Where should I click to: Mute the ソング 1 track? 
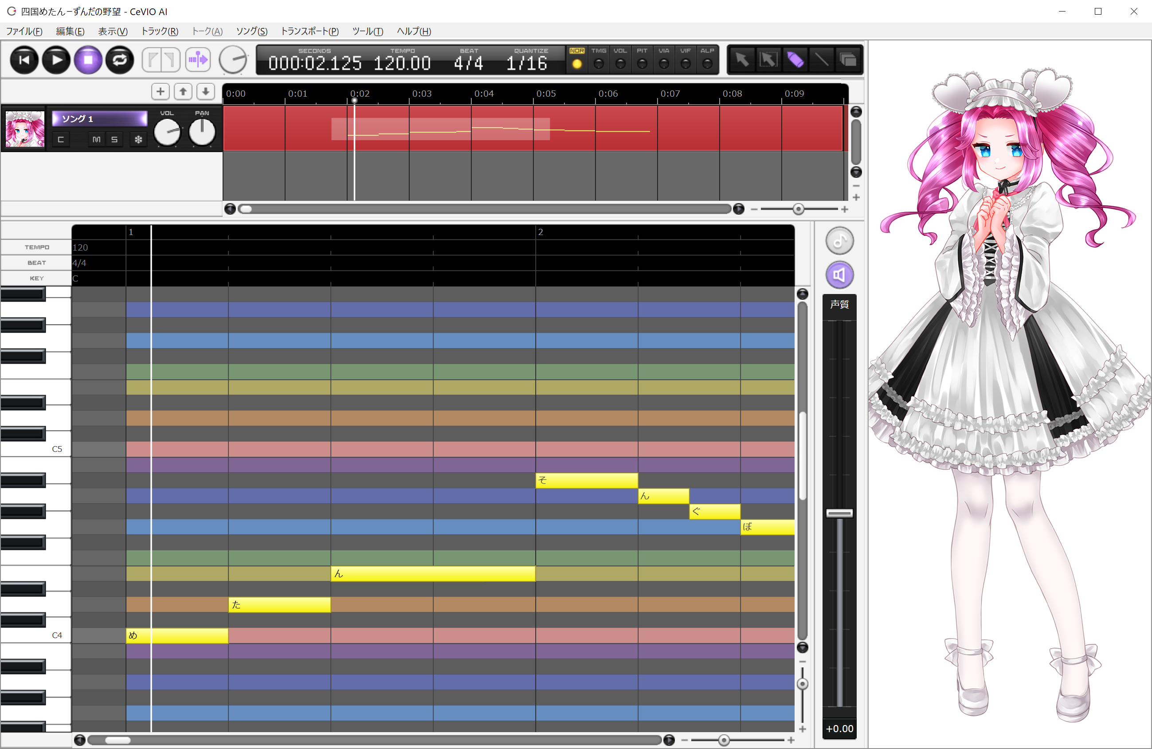96,139
